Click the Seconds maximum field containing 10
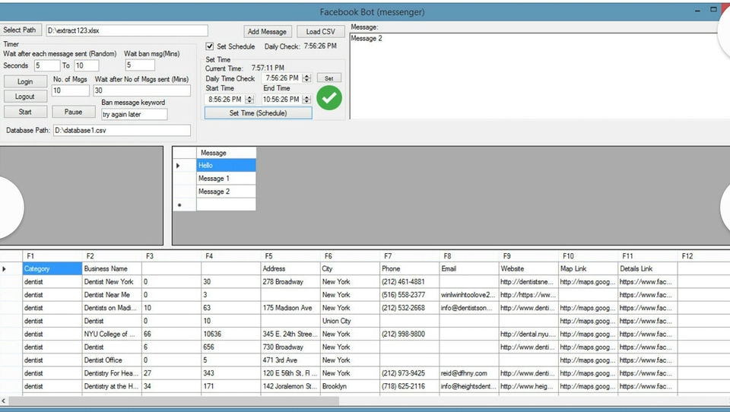Viewport: 730px width, 412px height. pyautogui.click(x=87, y=65)
